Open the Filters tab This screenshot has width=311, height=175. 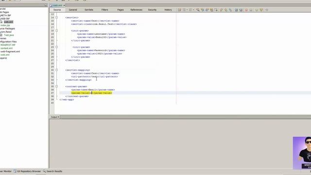pos(105,10)
